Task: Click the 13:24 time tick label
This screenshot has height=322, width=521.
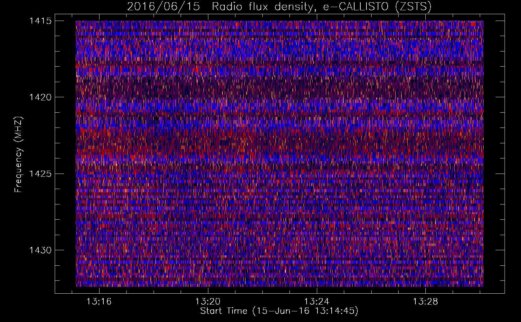Action: pos(317,302)
